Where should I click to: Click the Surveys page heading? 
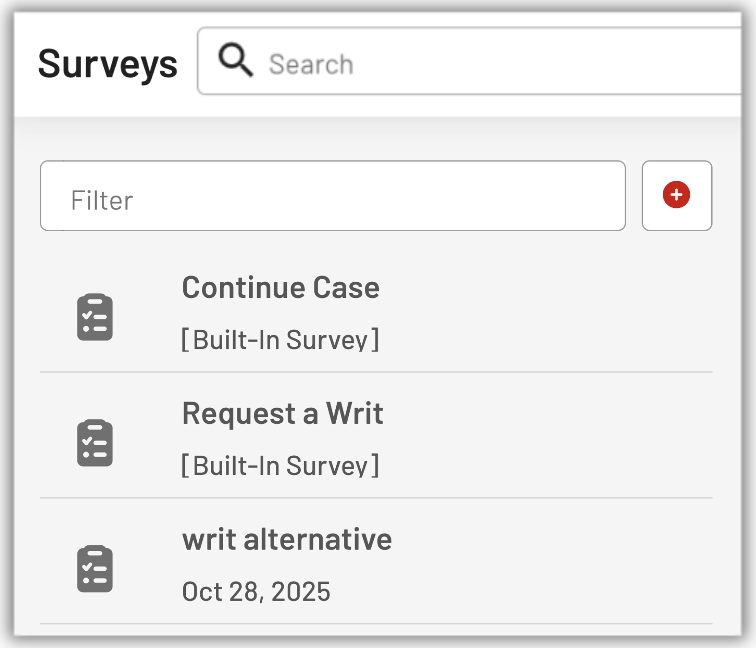(108, 64)
